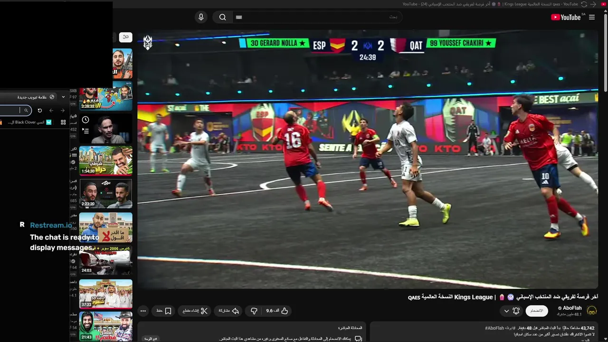608x342 pixels.
Task: Expand the tab list chevron in small browser window
Action: coord(63,97)
